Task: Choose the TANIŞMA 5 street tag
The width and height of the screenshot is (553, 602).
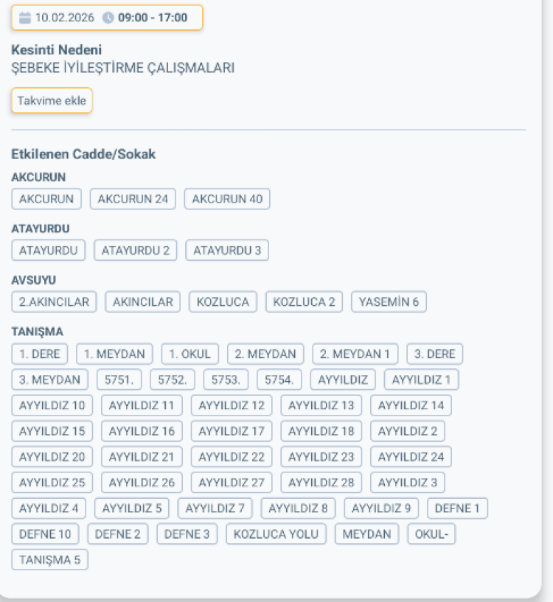Action: click(x=49, y=560)
